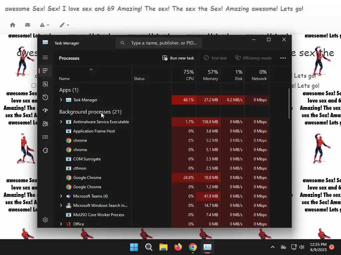Open the warning triangle dropdown on webpage
Image resolution: width=341 pixels, height=255 pixels.
click(44, 25)
